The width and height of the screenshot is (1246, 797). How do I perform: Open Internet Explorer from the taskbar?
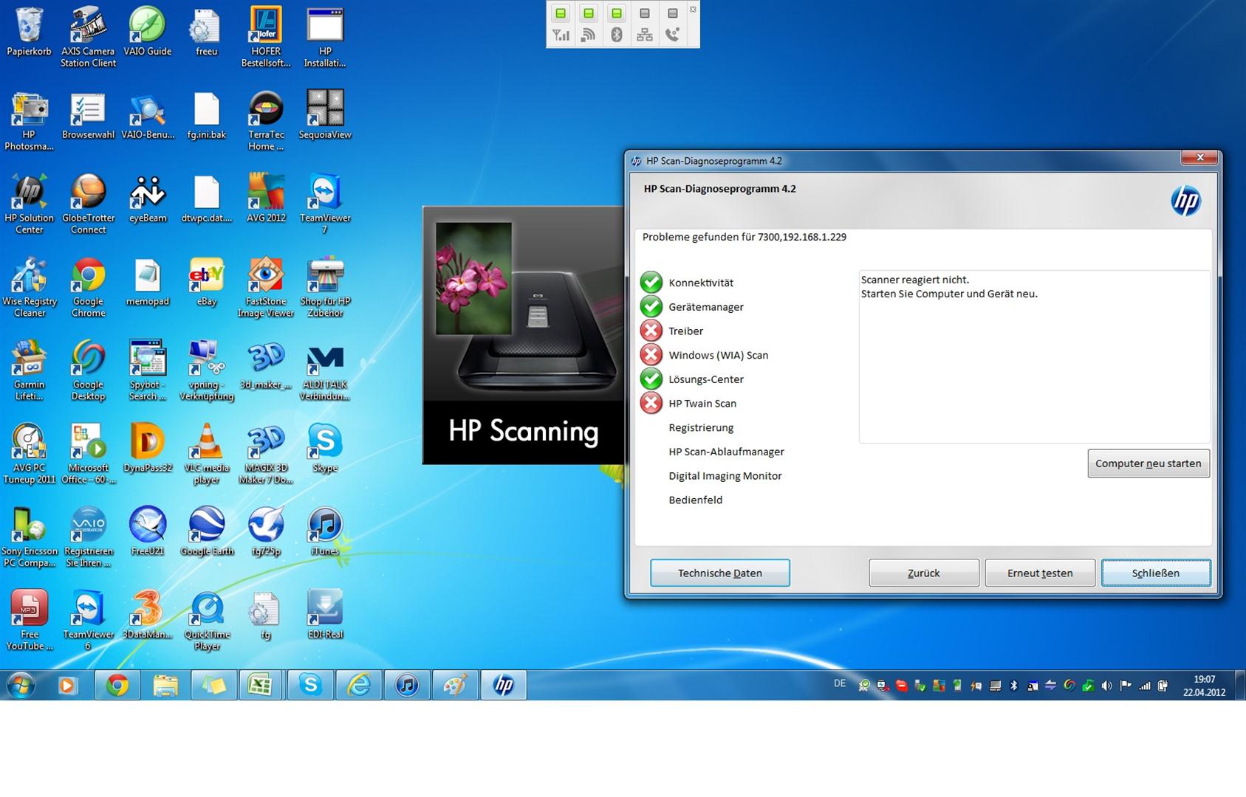[x=359, y=685]
